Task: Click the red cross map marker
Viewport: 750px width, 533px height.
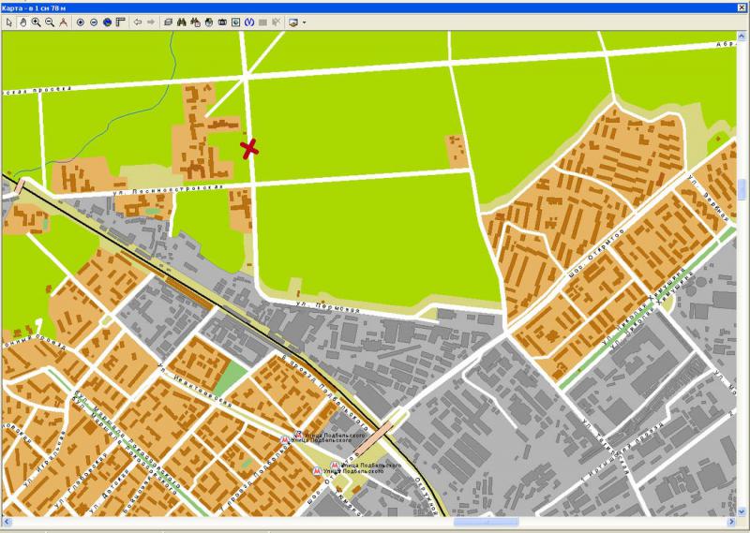Action: tap(249, 149)
